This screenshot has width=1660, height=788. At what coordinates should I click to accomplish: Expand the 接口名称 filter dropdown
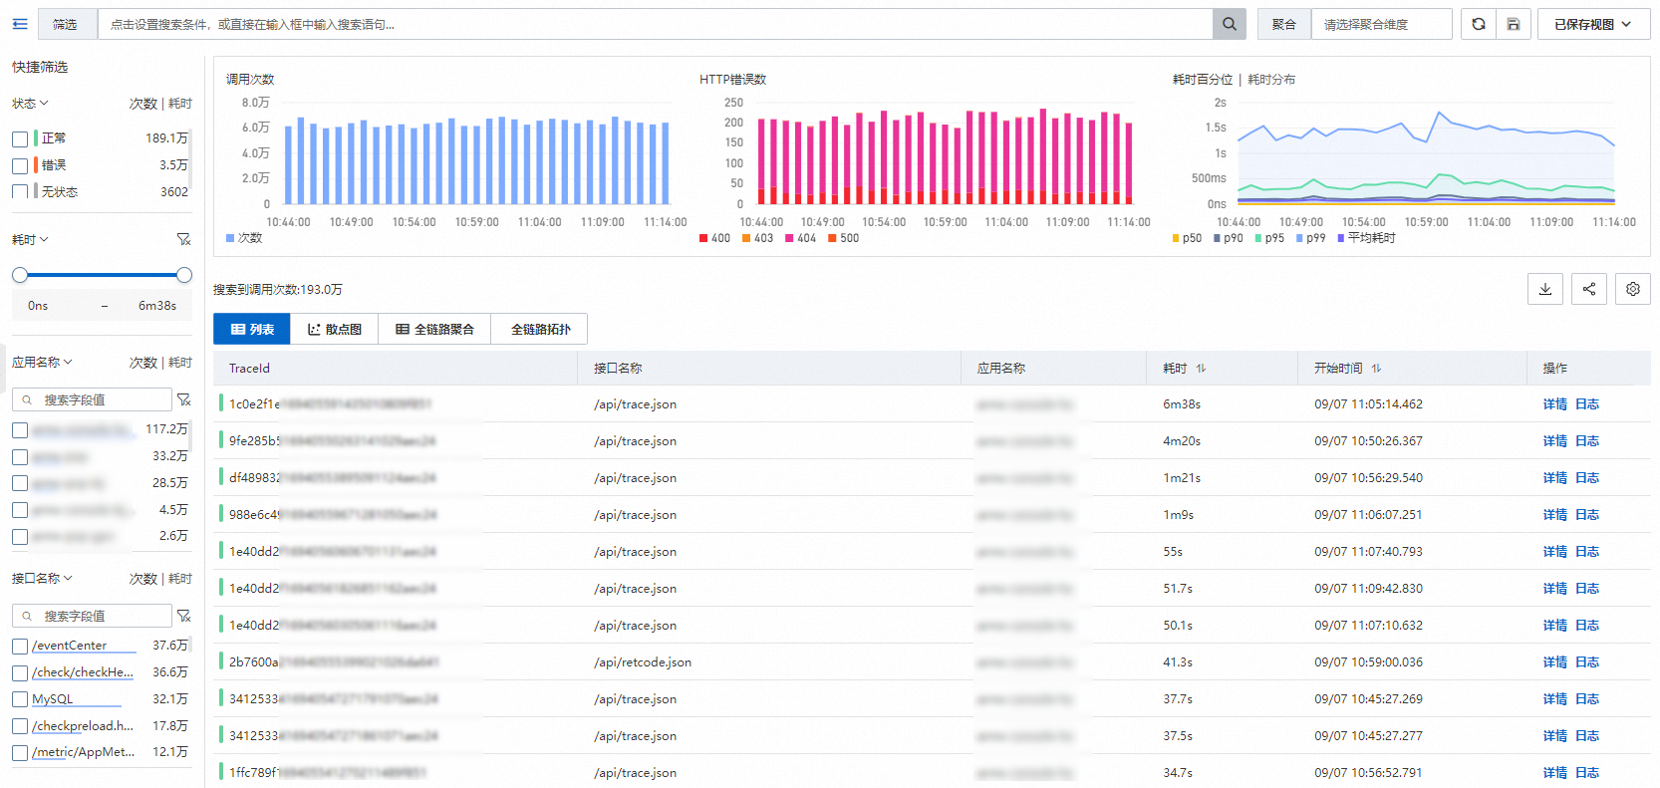coord(42,579)
